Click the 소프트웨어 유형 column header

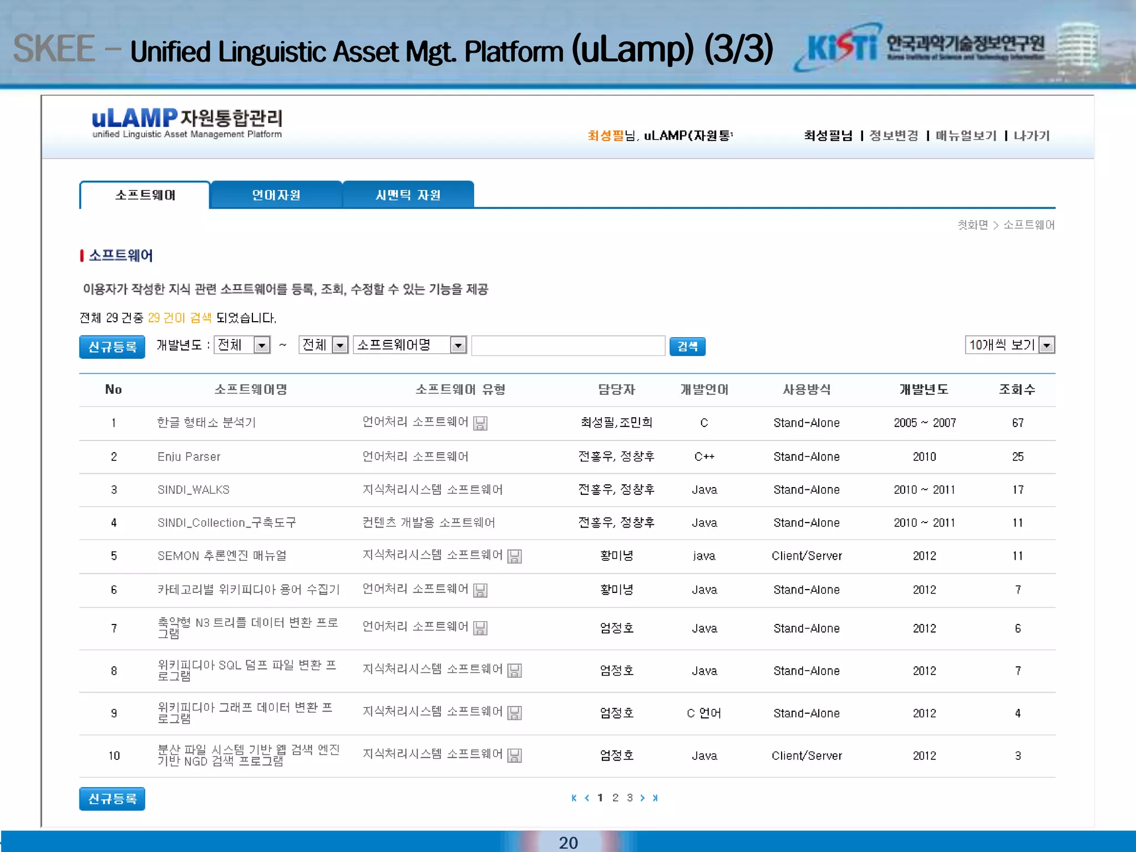coord(460,389)
